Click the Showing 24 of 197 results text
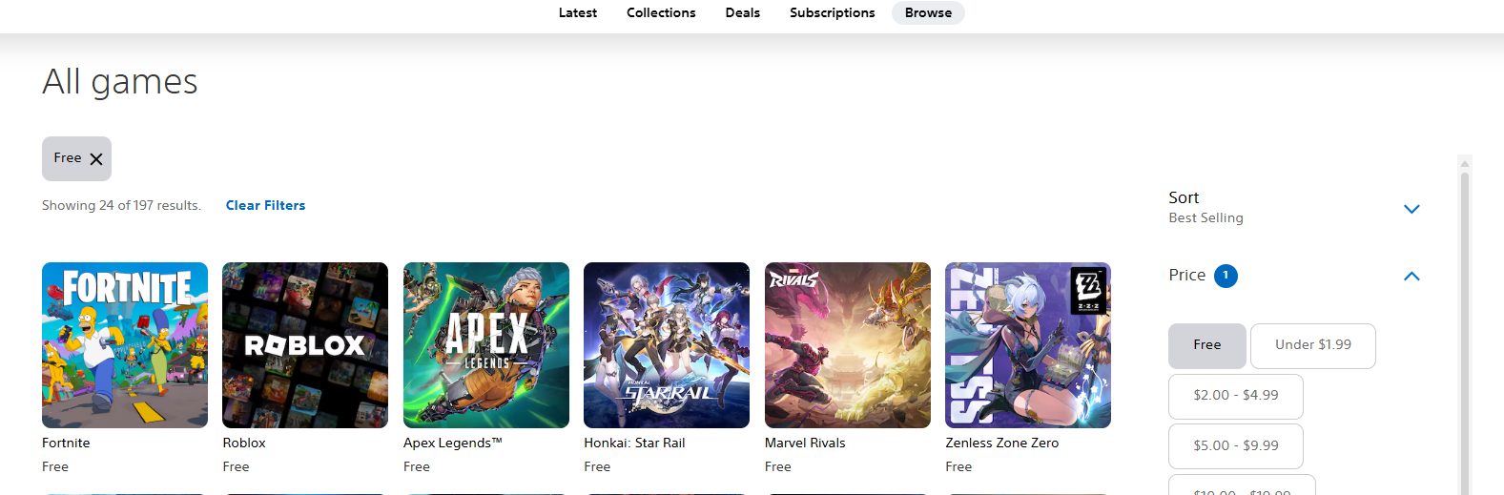Image resolution: width=1504 pixels, height=495 pixels. (x=121, y=205)
